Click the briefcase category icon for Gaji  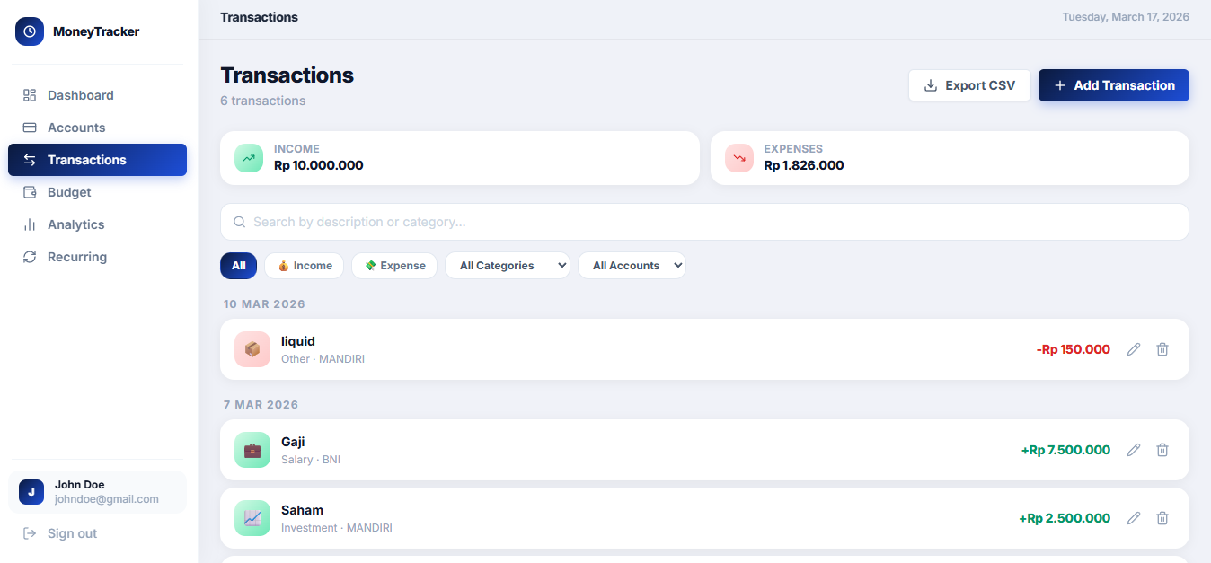pyautogui.click(x=252, y=450)
